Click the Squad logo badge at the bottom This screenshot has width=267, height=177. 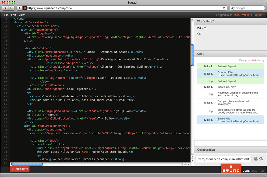pos(231,168)
